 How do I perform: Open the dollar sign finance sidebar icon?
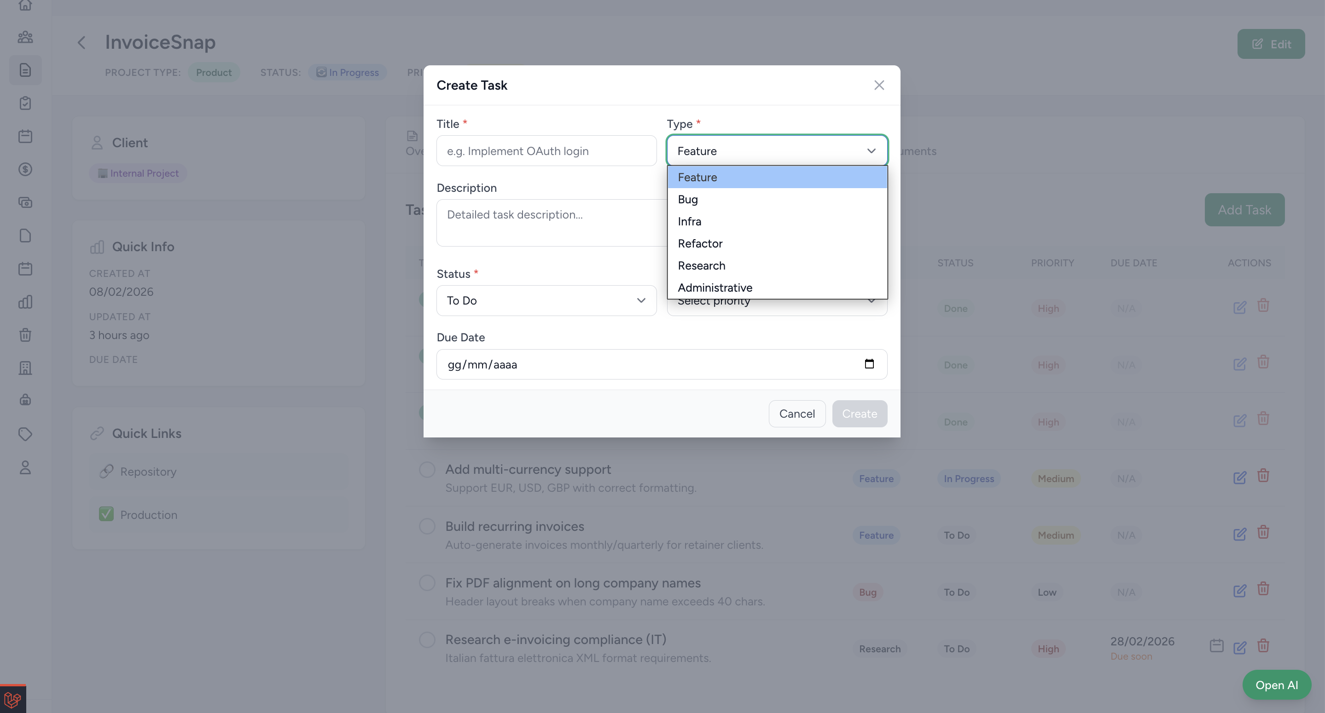tap(25, 169)
